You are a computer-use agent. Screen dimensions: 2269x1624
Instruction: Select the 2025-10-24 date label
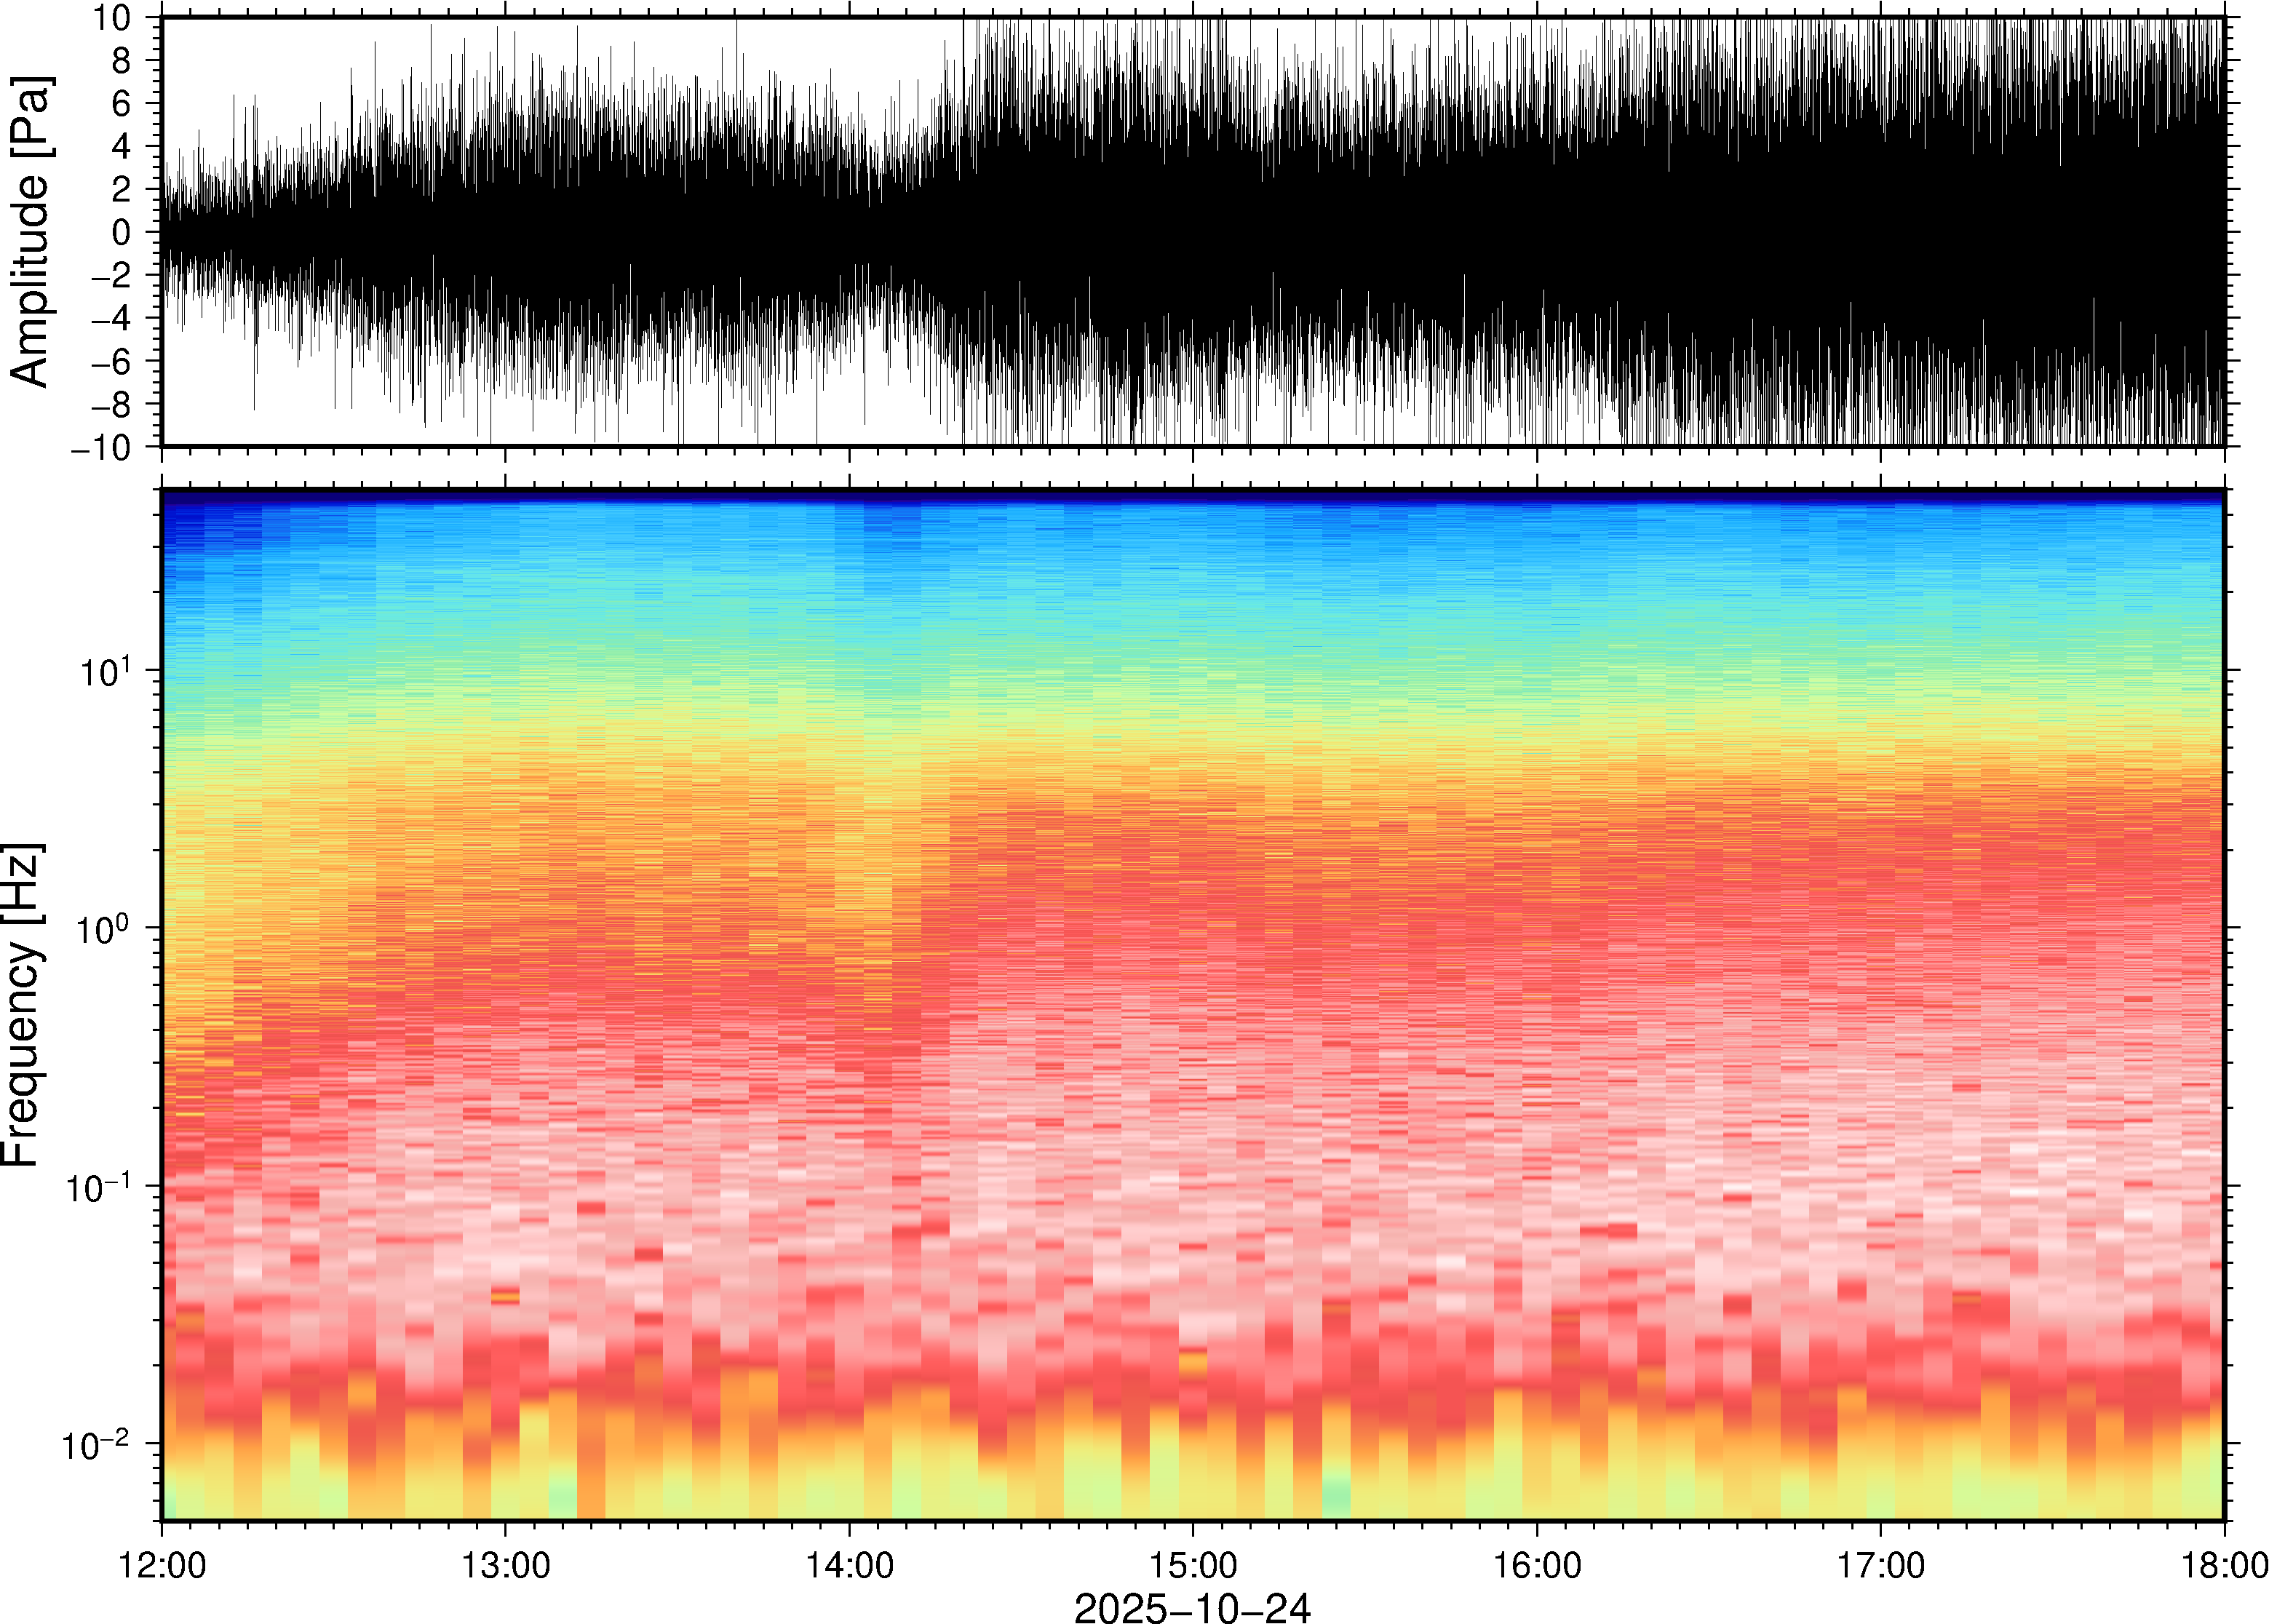(x=1192, y=1607)
